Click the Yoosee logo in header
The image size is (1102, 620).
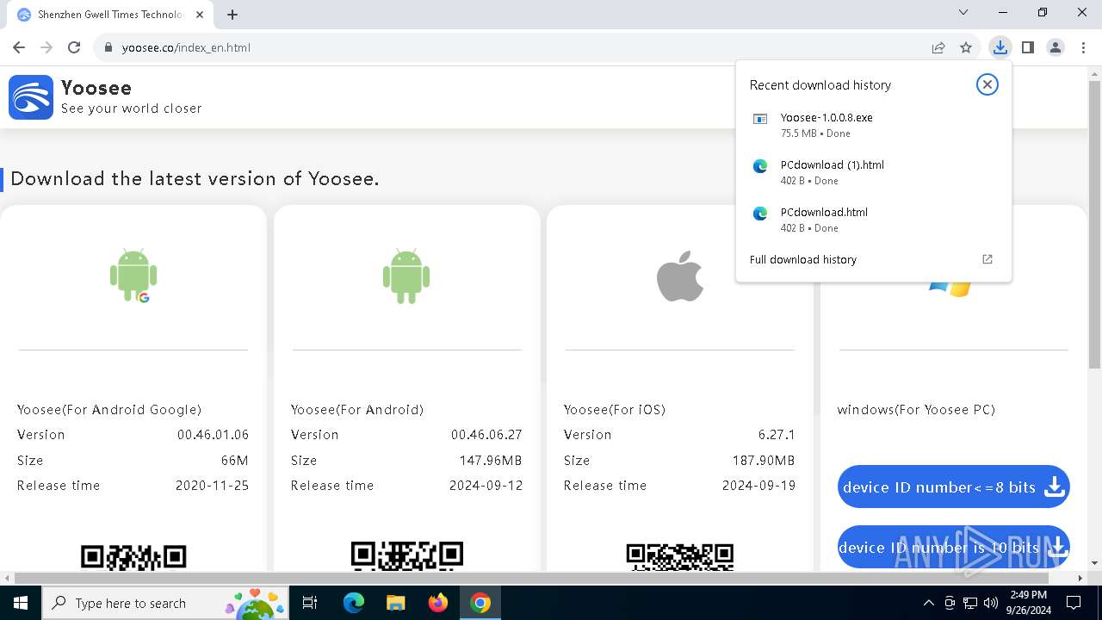31,96
